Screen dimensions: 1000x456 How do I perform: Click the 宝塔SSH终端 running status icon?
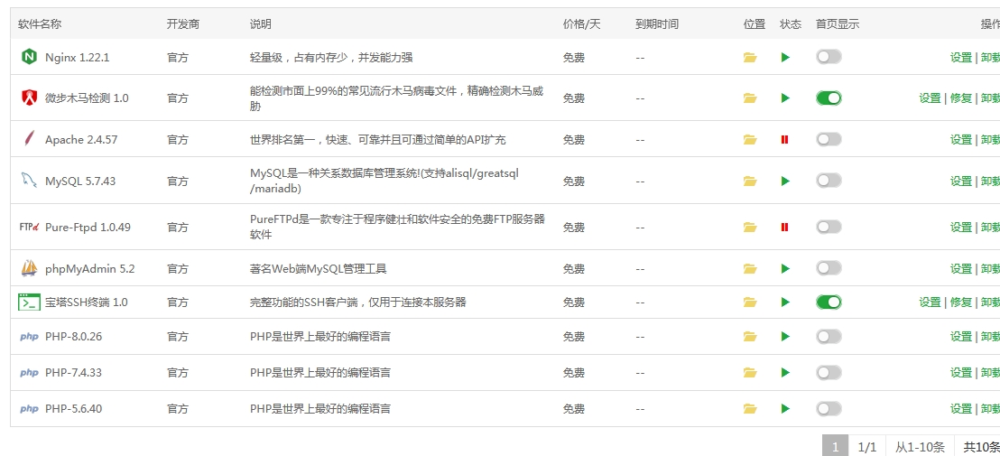785,302
